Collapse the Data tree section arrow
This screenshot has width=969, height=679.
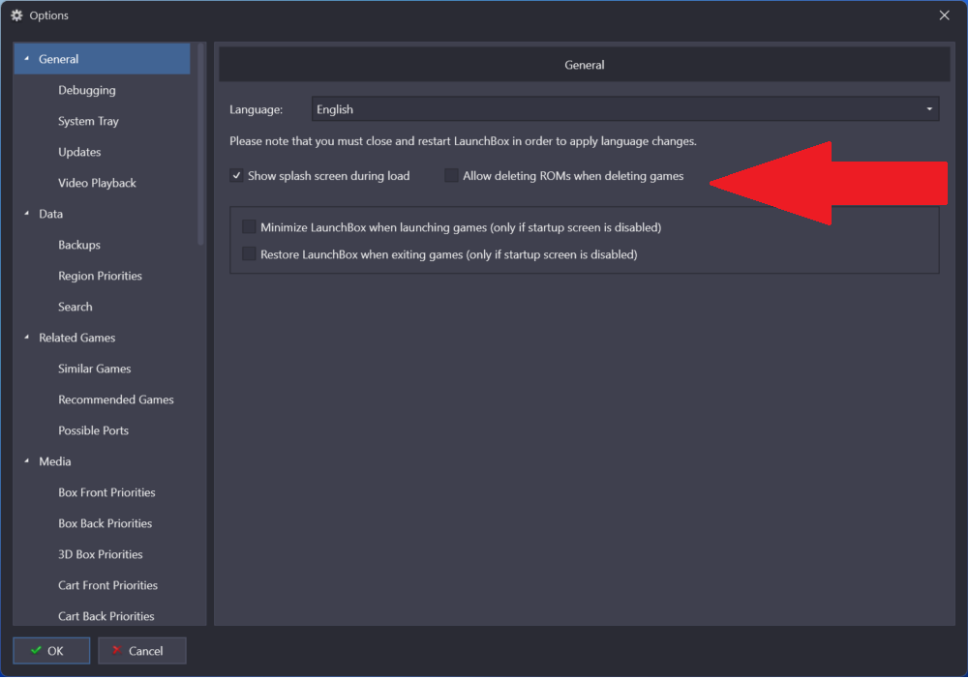(x=26, y=214)
